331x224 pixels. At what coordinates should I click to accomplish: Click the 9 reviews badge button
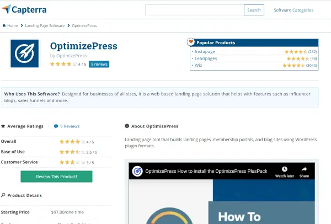click(x=99, y=64)
